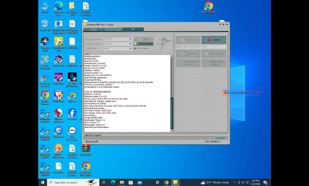309x186 pixels.
Task: Open the weather widget showing 91°F
Action: (215, 182)
